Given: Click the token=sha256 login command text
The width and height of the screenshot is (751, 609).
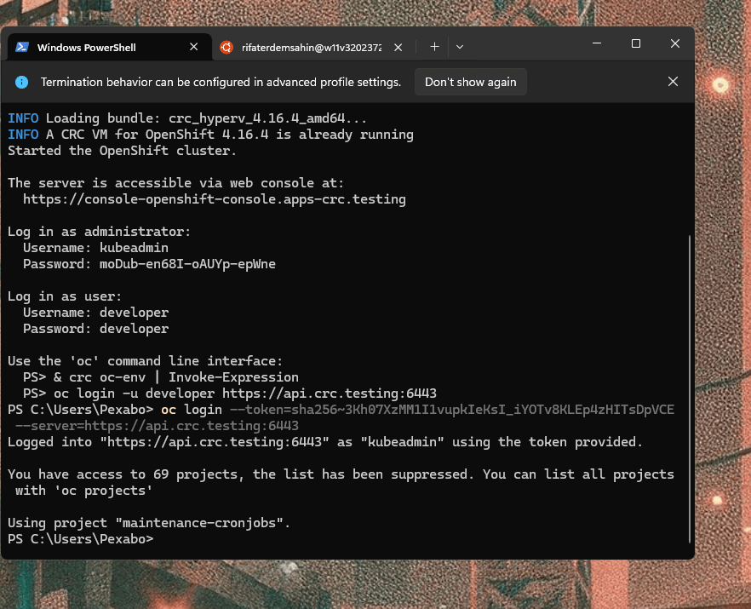Looking at the screenshot, I should (x=451, y=410).
